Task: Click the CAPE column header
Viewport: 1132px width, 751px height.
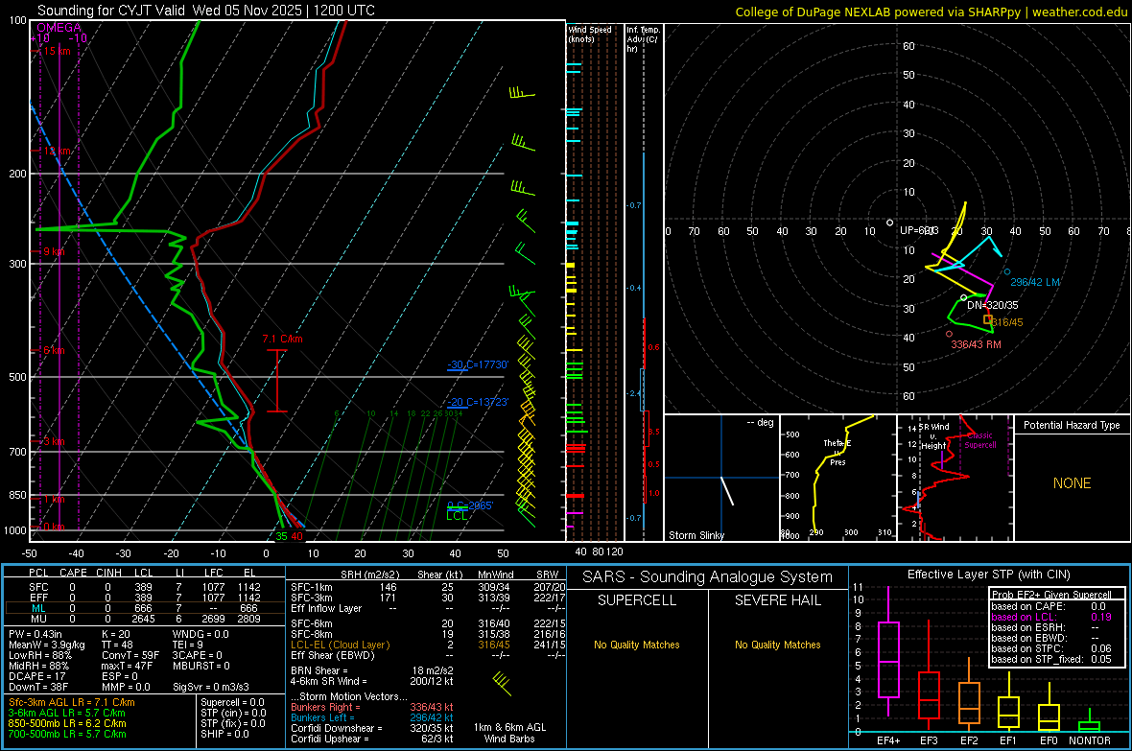Action: (73, 573)
